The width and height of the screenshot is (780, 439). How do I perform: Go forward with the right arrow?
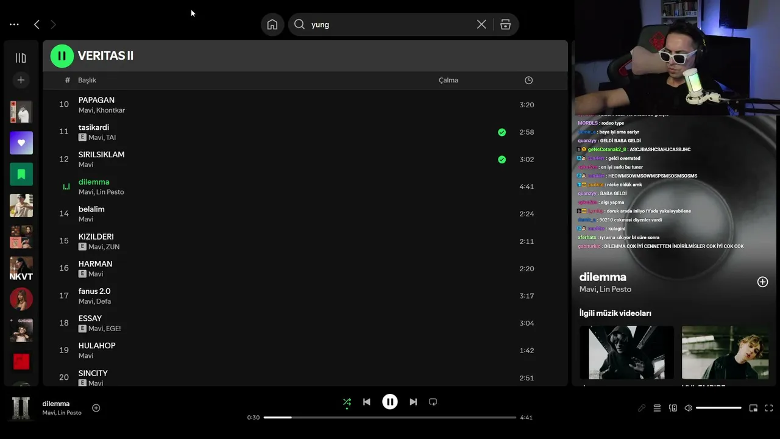point(53,24)
